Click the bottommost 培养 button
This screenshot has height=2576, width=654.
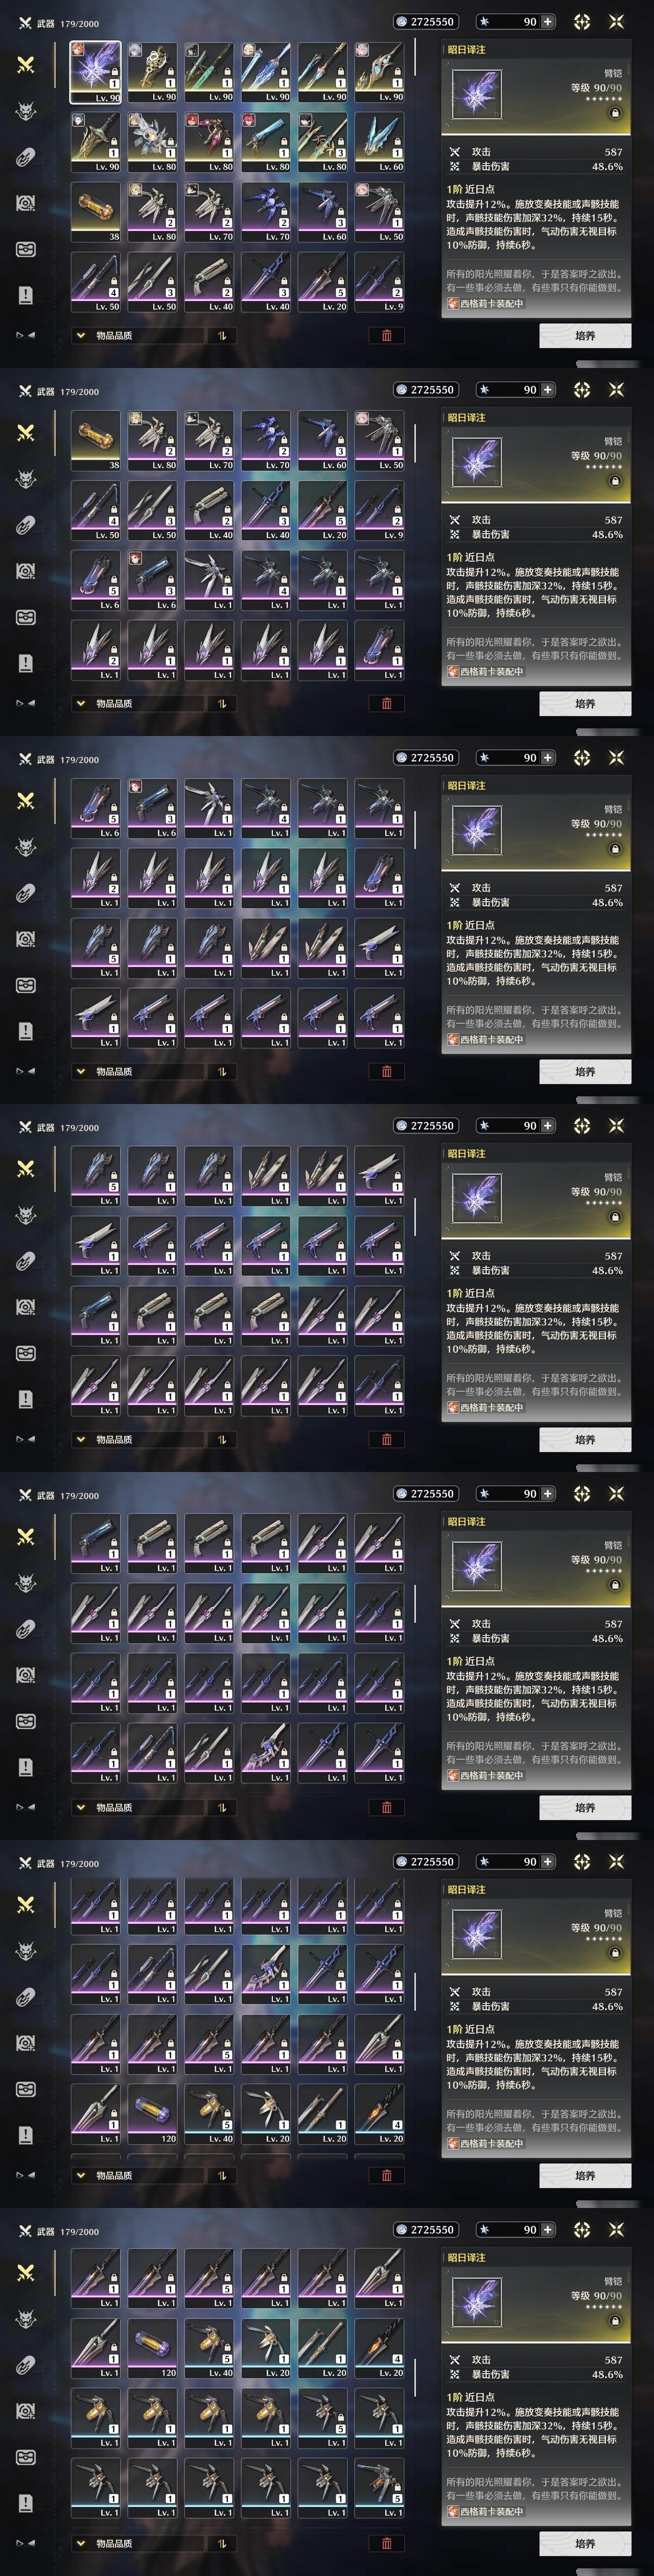pyautogui.click(x=585, y=2543)
